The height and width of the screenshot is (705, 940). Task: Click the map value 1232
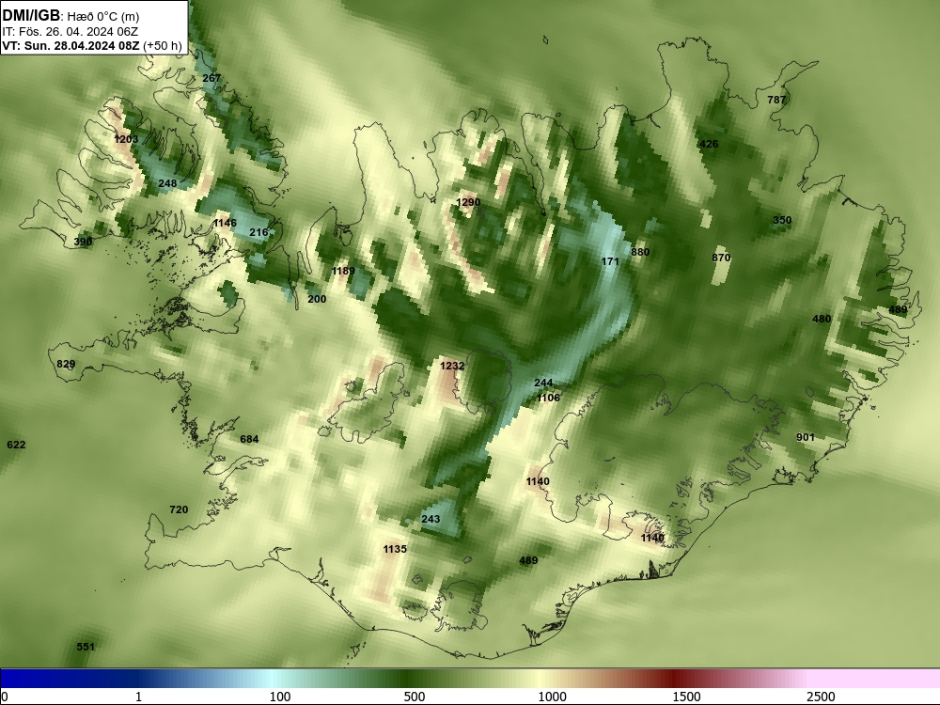click(453, 366)
